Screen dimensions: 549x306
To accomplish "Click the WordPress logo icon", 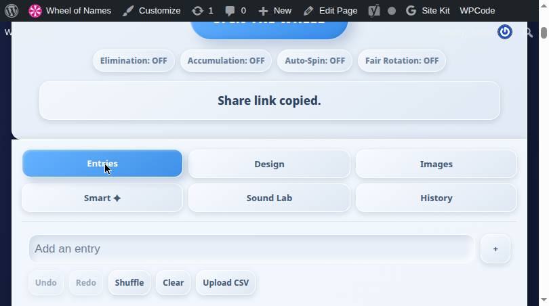I will 12,11.
